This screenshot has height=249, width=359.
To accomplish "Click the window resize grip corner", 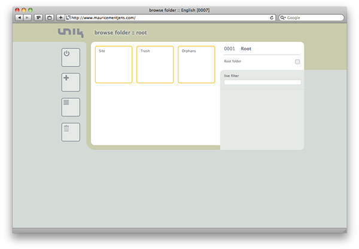I will pos(345,231).
